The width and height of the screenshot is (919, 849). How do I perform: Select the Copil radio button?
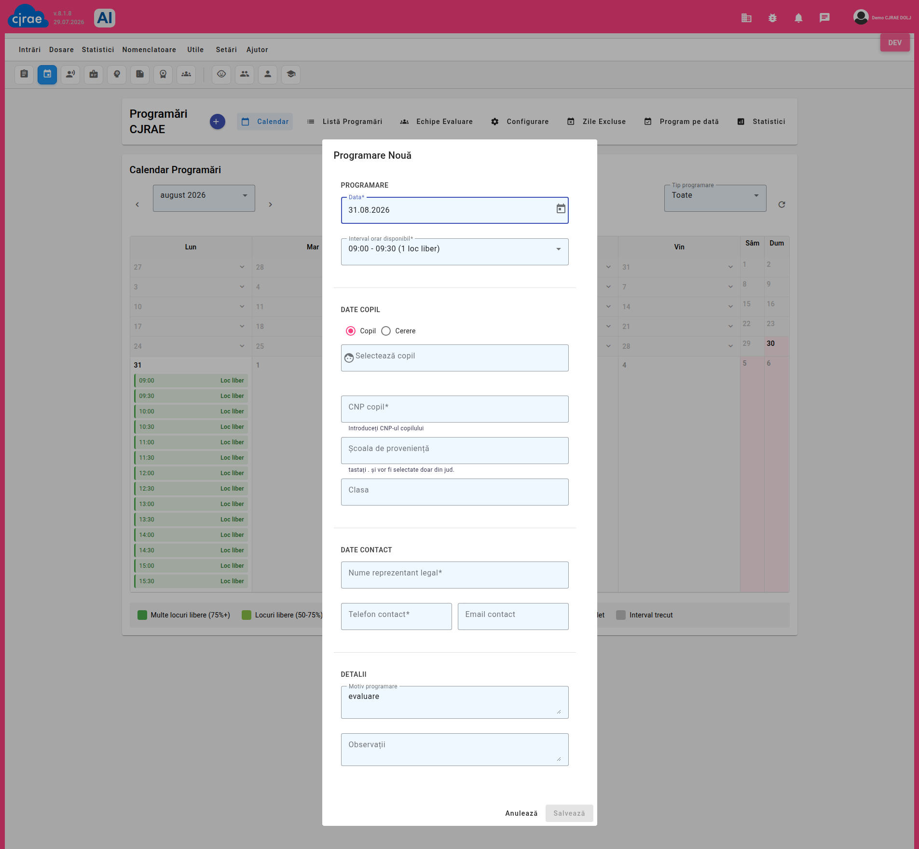351,331
